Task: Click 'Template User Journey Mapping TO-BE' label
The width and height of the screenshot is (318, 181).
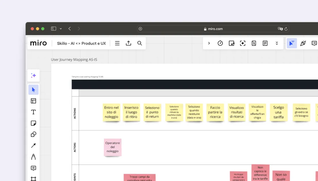Action: click(87, 77)
